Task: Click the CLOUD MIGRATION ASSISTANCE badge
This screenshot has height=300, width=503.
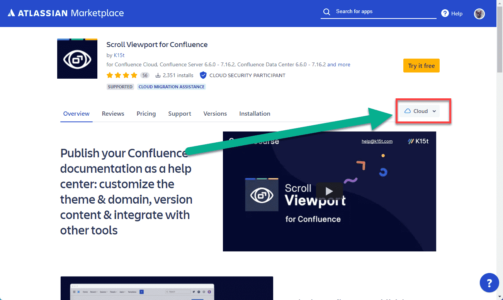Action: 172,87
